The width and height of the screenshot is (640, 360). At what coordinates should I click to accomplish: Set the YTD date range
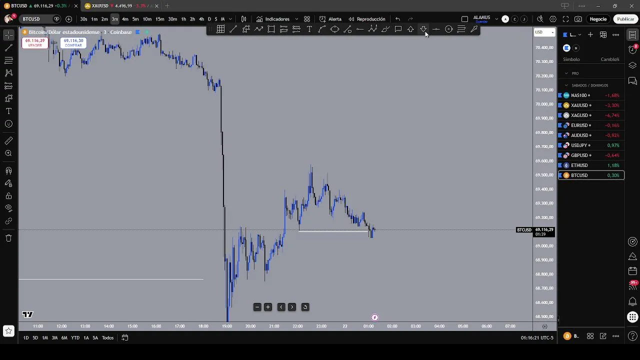(x=75, y=337)
